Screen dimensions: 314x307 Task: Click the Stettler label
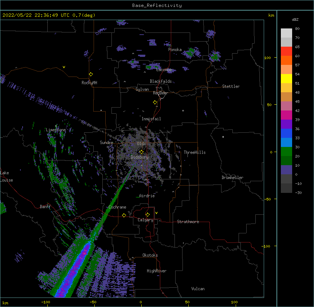point(231,86)
